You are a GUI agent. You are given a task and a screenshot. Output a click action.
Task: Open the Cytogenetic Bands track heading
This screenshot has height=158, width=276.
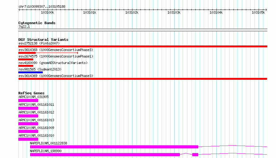point(37,23)
